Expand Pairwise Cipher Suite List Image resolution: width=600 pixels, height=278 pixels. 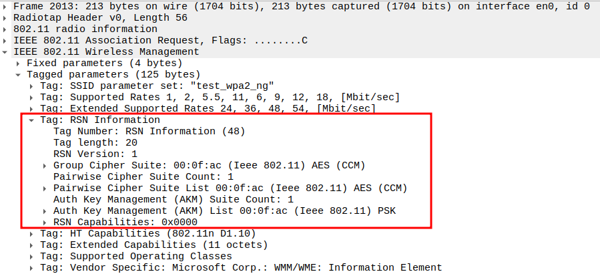pyautogui.click(x=45, y=188)
